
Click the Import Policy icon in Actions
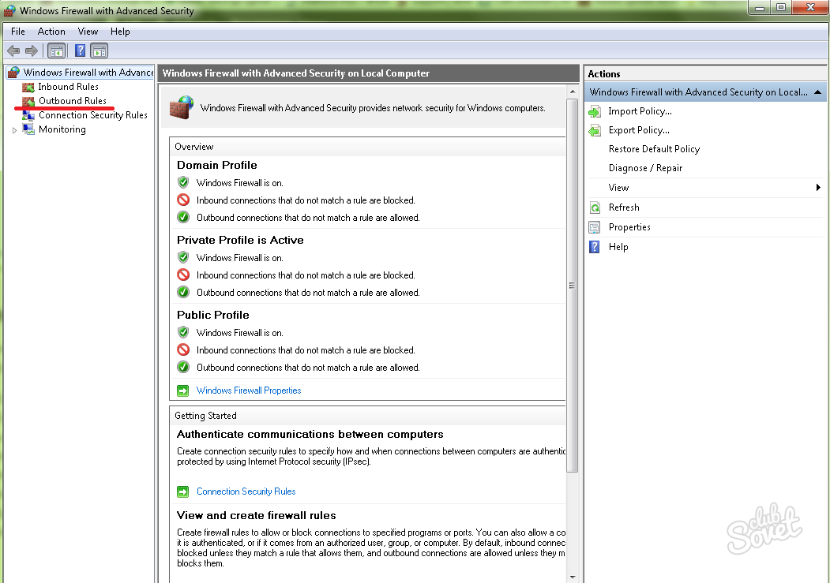[595, 112]
